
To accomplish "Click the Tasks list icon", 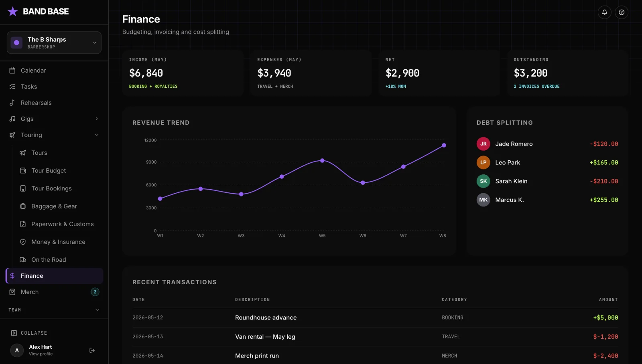I will point(12,87).
